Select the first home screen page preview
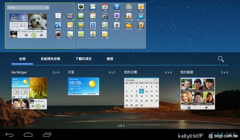Viewport: 240px width, 140px height. click(x=40, y=26)
